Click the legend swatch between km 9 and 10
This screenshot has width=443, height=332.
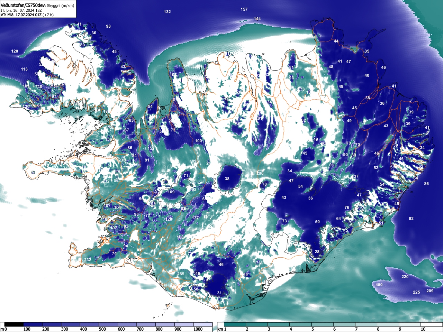(410, 324)
